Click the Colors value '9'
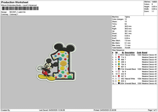 152,4
